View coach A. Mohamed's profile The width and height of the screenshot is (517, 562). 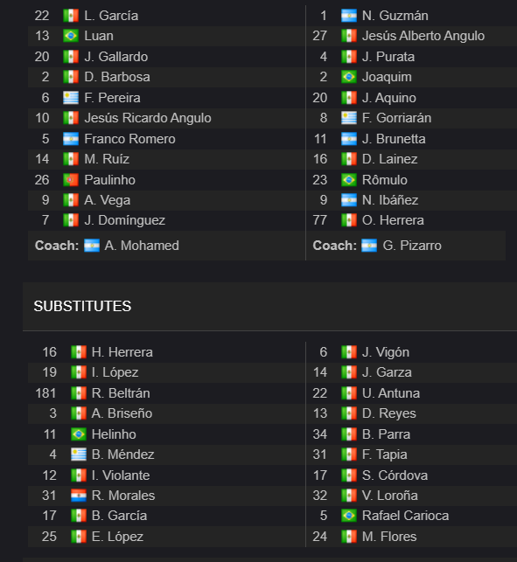click(142, 246)
